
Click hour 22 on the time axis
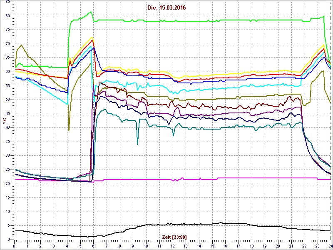click(305, 245)
